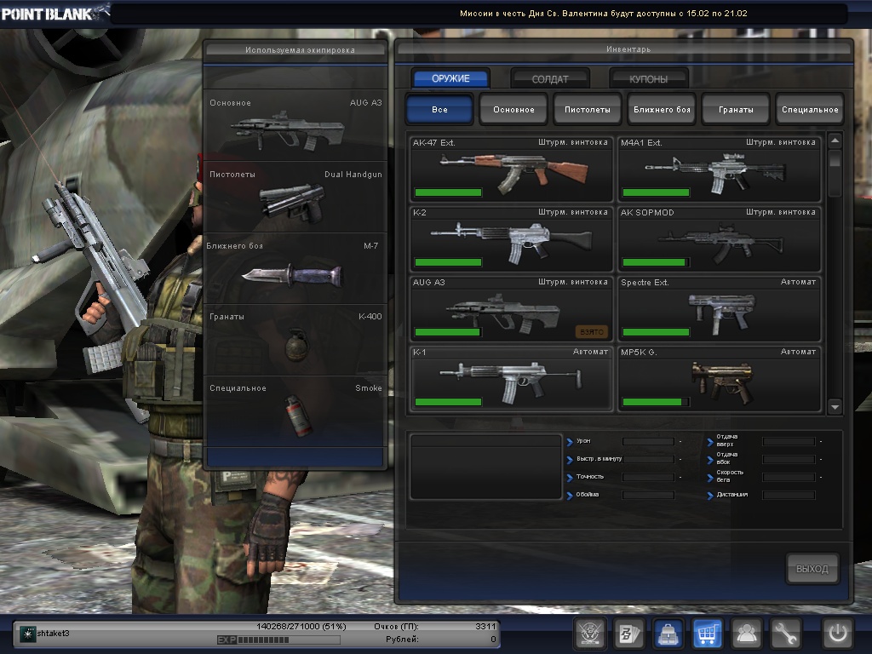Select the AK-47 Ext. weapon card
Screen dimensions: 872x654
(x=511, y=169)
